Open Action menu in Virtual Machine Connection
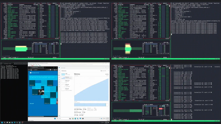The width and height of the screenshot is (221, 124). [31, 64]
